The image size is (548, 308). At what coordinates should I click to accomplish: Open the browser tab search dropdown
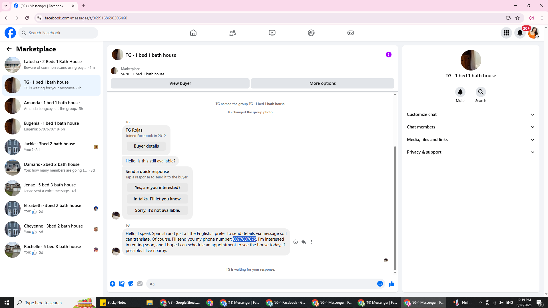coord(6,6)
